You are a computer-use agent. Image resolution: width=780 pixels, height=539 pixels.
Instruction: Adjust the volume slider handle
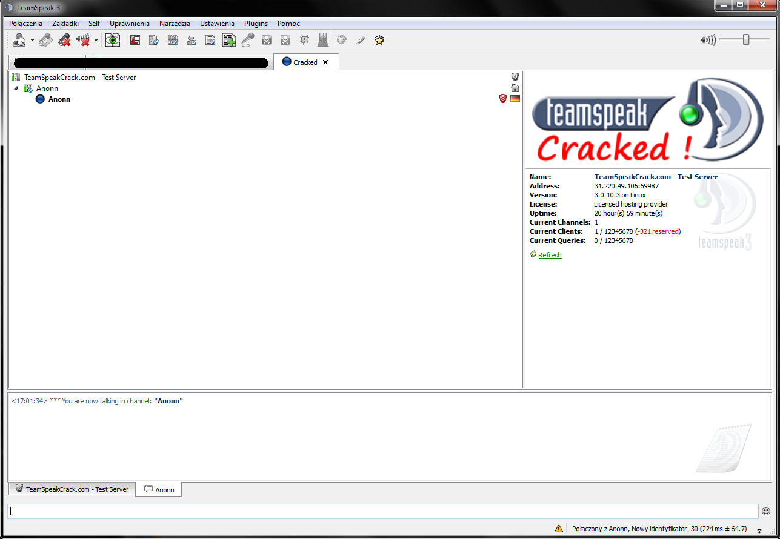(746, 40)
